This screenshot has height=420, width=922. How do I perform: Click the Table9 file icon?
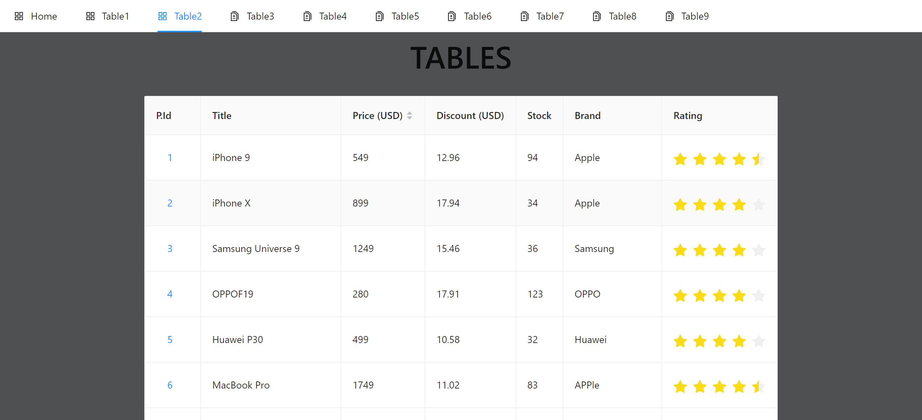669,16
